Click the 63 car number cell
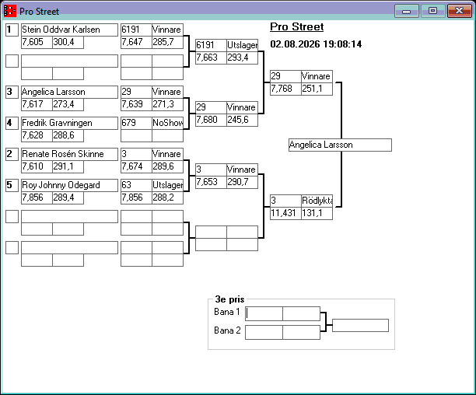The image size is (476, 395). 136,185
